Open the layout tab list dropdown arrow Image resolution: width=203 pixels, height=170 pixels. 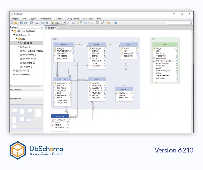point(59,28)
